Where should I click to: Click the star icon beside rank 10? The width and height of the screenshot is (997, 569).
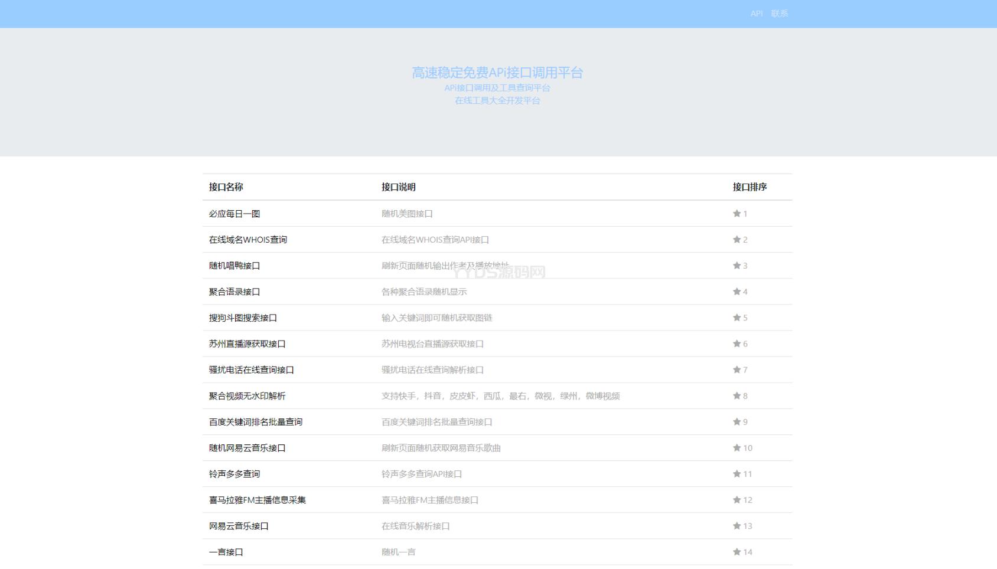[737, 448]
